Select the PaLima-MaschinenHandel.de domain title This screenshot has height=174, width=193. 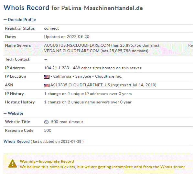pyautogui.click(x=102, y=8)
